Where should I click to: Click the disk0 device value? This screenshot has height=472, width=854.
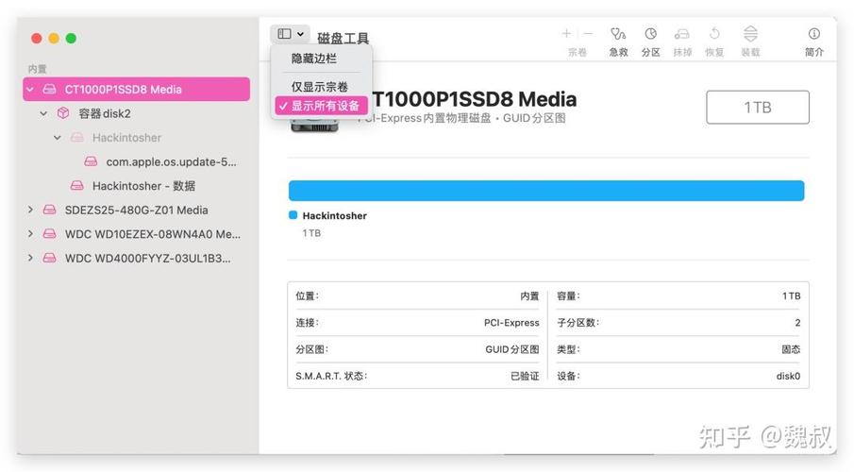(788, 376)
